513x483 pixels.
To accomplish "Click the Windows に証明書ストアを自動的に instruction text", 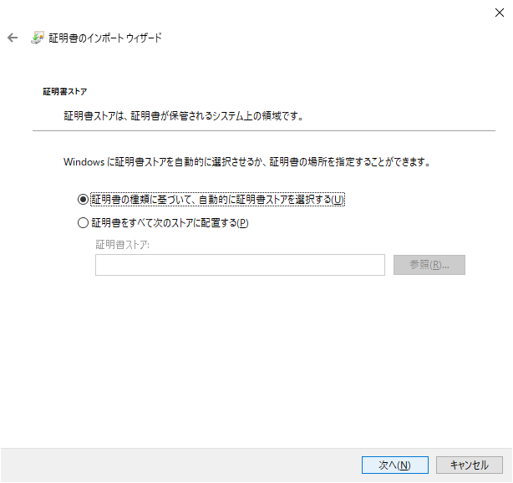I will click(x=247, y=161).
